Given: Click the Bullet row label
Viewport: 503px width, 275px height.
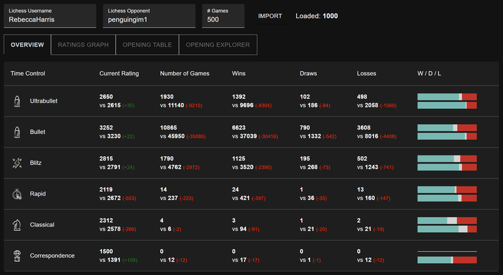Looking at the screenshot, I should tap(38, 132).
